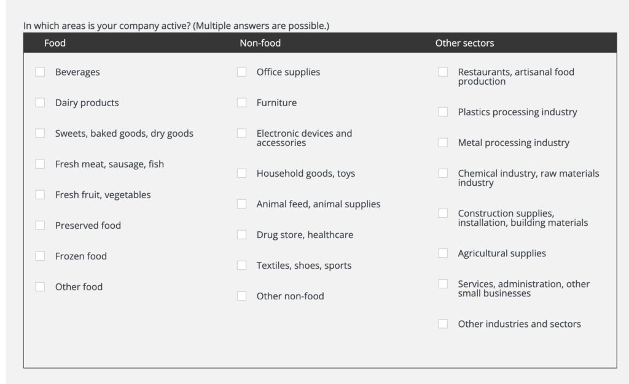629x384 pixels.
Task: Select Animal feed, animal supplies checkbox
Action: (241, 204)
